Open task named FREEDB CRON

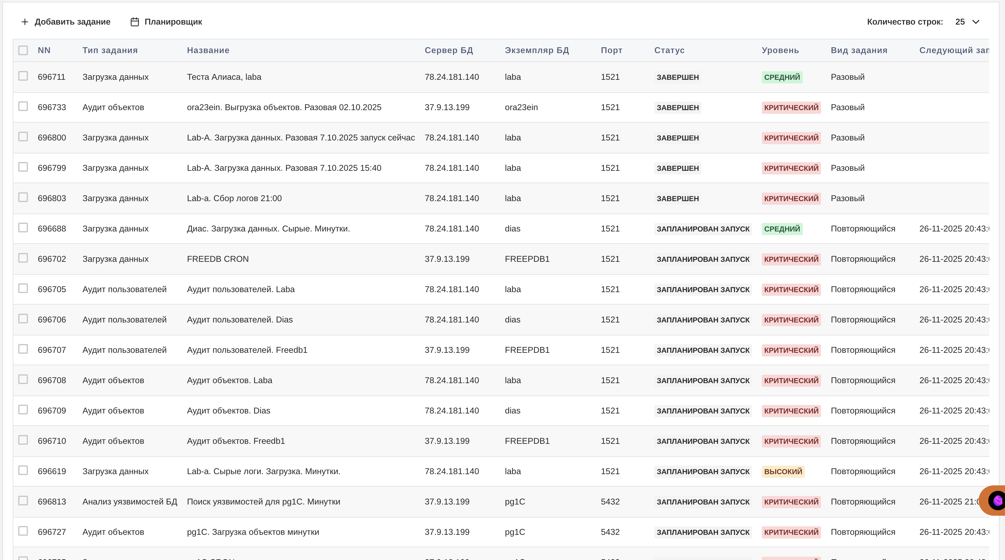tap(217, 259)
